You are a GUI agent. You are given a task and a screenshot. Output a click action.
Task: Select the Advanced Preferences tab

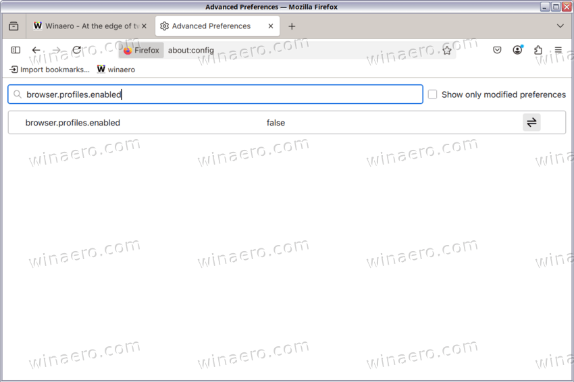coord(217,26)
